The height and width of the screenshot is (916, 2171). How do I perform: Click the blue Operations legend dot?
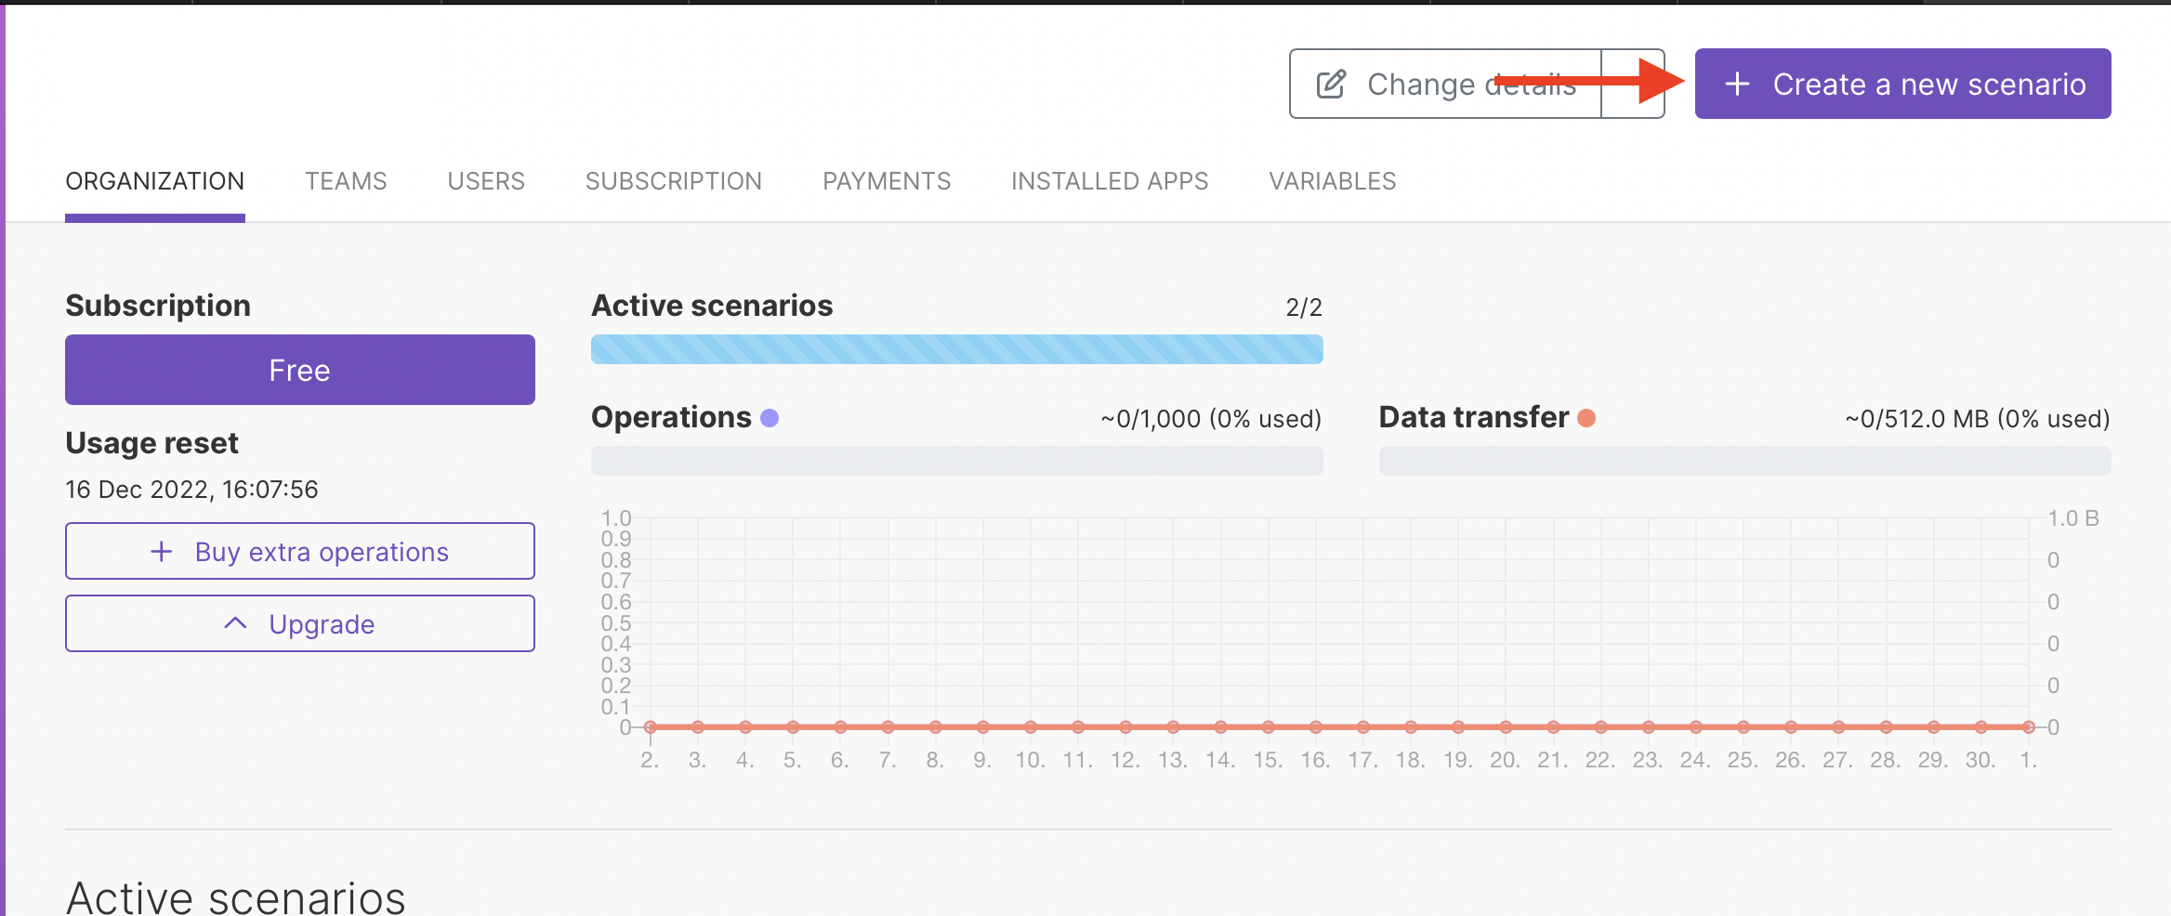pos(770,418)
